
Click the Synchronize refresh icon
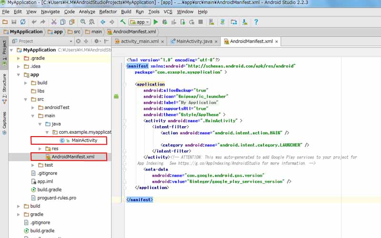(23, 22)
